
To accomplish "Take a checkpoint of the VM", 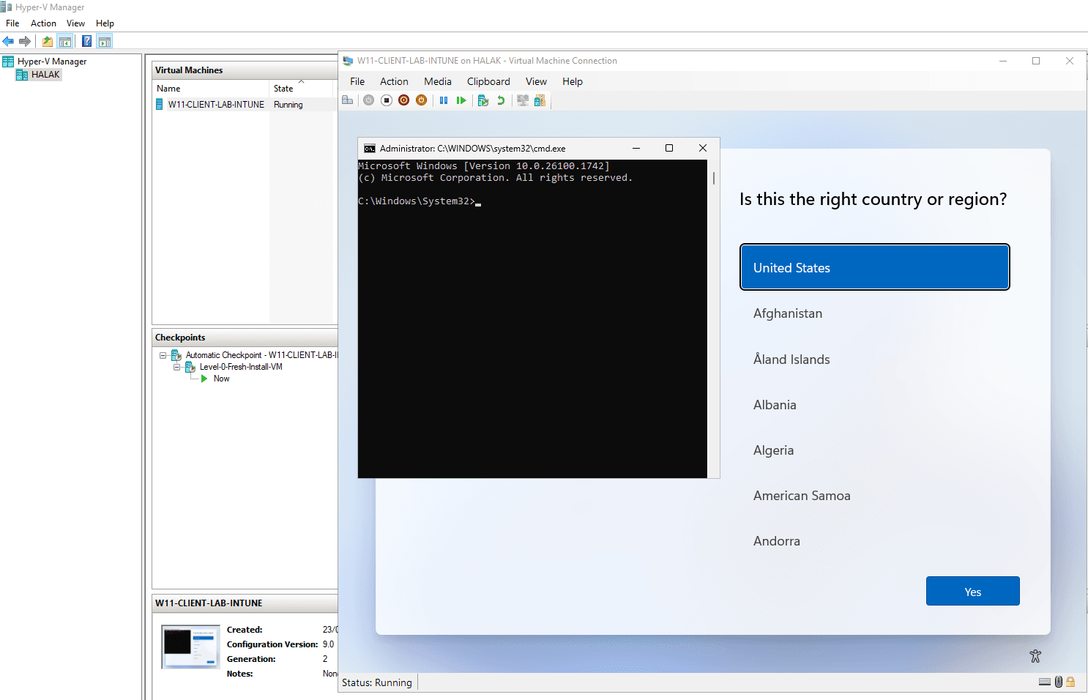I will [483, 100].
